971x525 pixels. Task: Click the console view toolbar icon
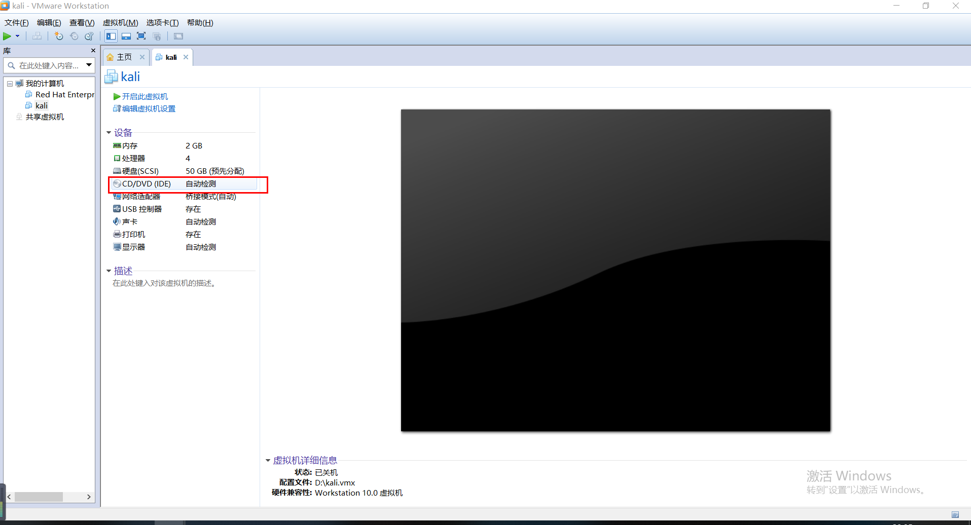click(x=178, y=36)
